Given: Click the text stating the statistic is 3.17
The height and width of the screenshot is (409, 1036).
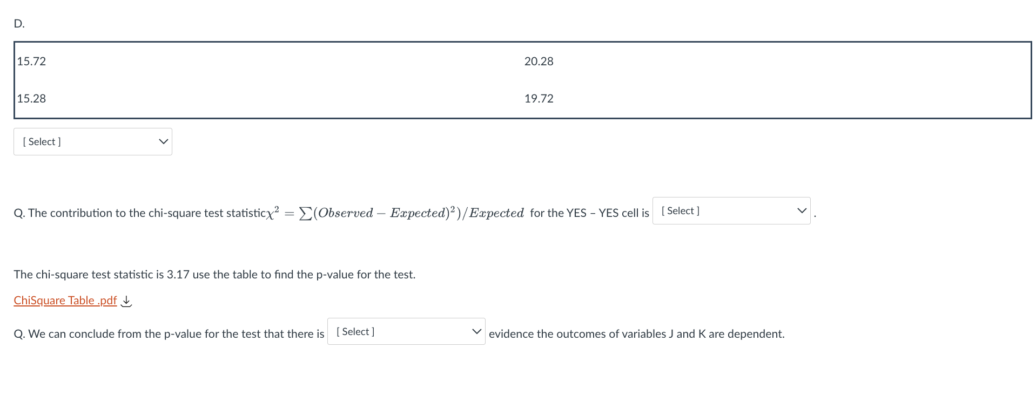Looking at the screenshot, I should point(214,274).
